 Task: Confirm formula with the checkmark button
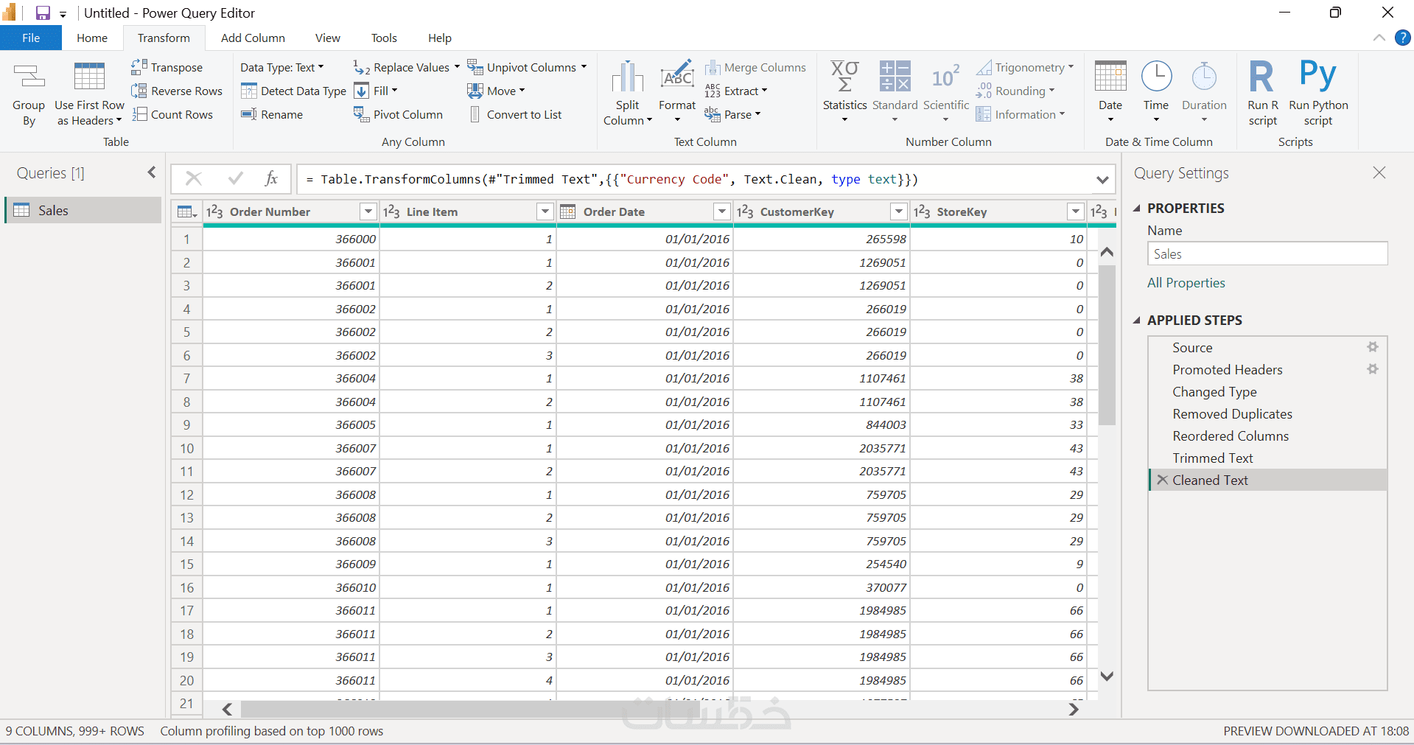(236, 178)
